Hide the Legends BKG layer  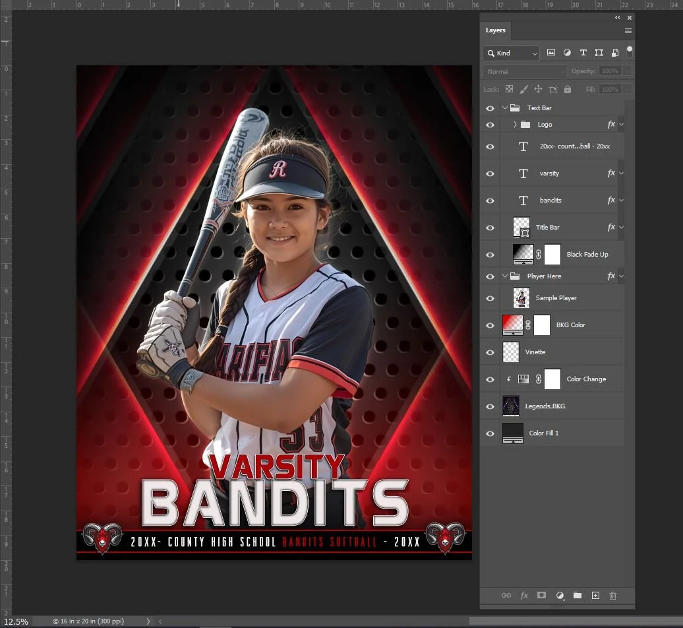(490, 406)
